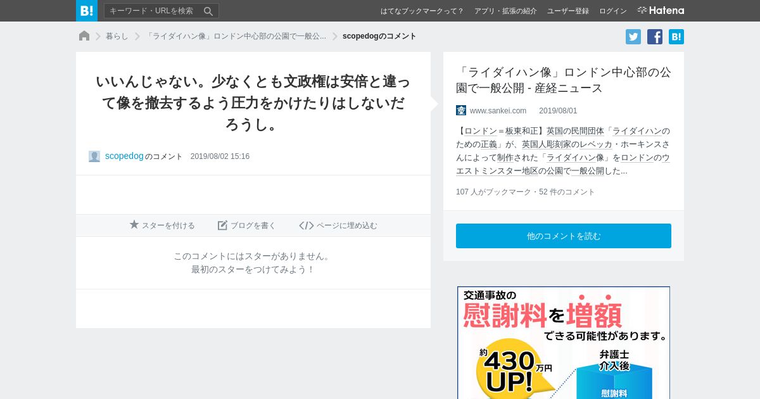Viewport: 760px width, 399px height.
Task: Open the ライダイハン像 article breadcrumb
Action: [236, 36]
